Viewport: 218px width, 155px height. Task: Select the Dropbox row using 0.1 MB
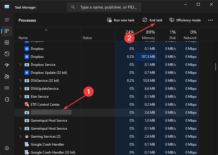click(x=106, y=49)
